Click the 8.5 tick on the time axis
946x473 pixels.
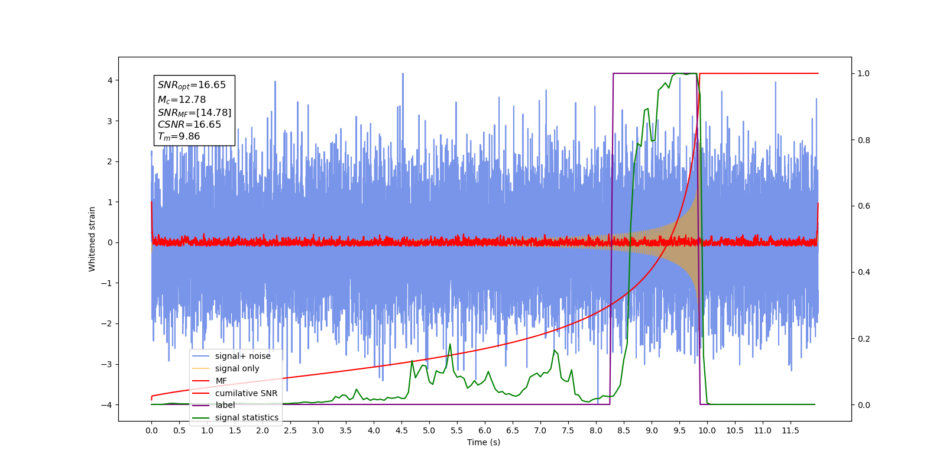pos(624,430)
